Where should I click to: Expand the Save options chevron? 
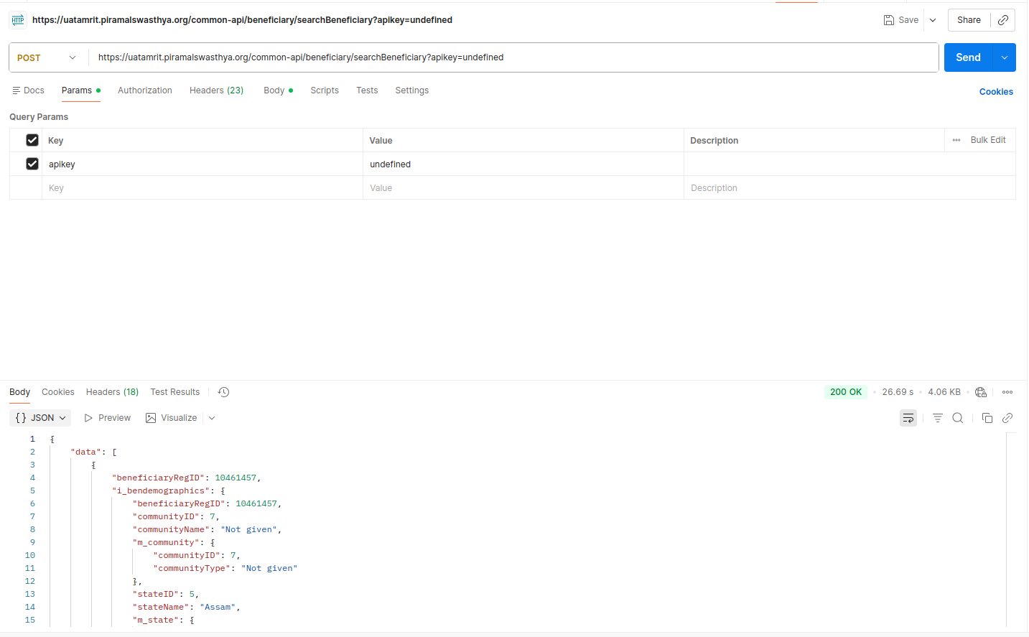[933, 20]
